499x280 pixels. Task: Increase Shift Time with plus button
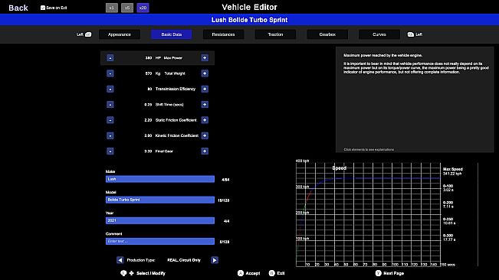pos(205,105)
